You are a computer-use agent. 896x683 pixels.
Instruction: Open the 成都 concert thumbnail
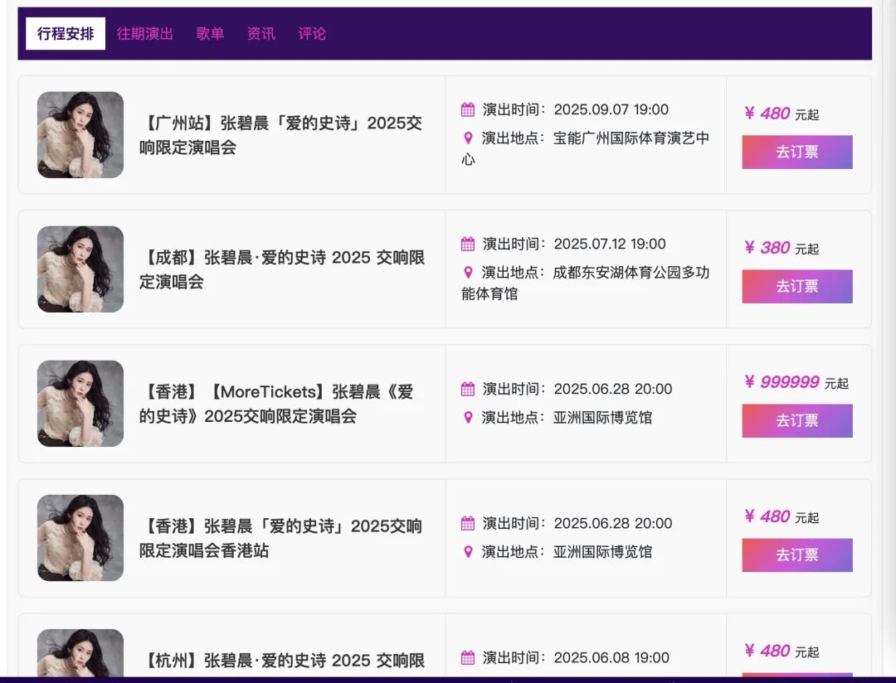click(80, 269)
